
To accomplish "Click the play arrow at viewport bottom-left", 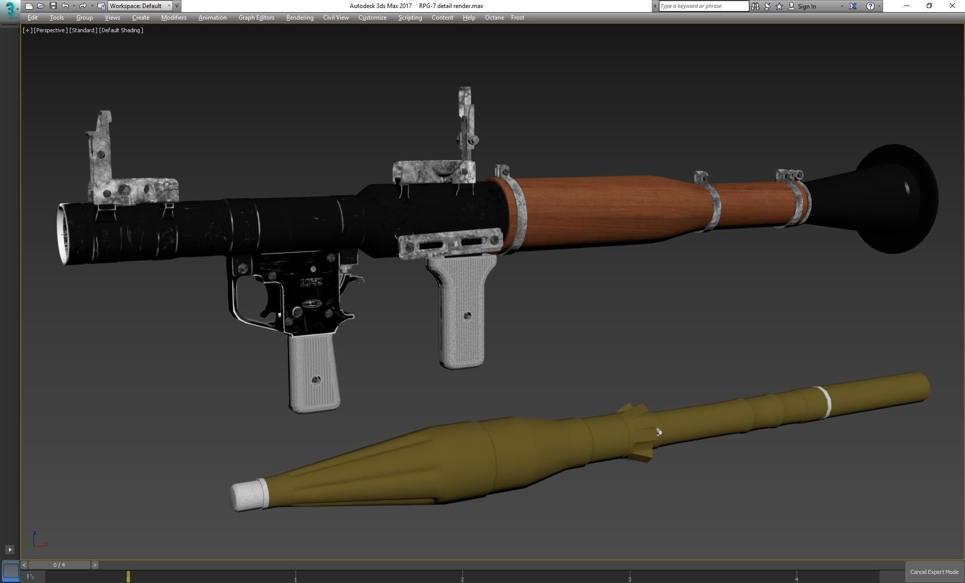I will click(10, 550).
